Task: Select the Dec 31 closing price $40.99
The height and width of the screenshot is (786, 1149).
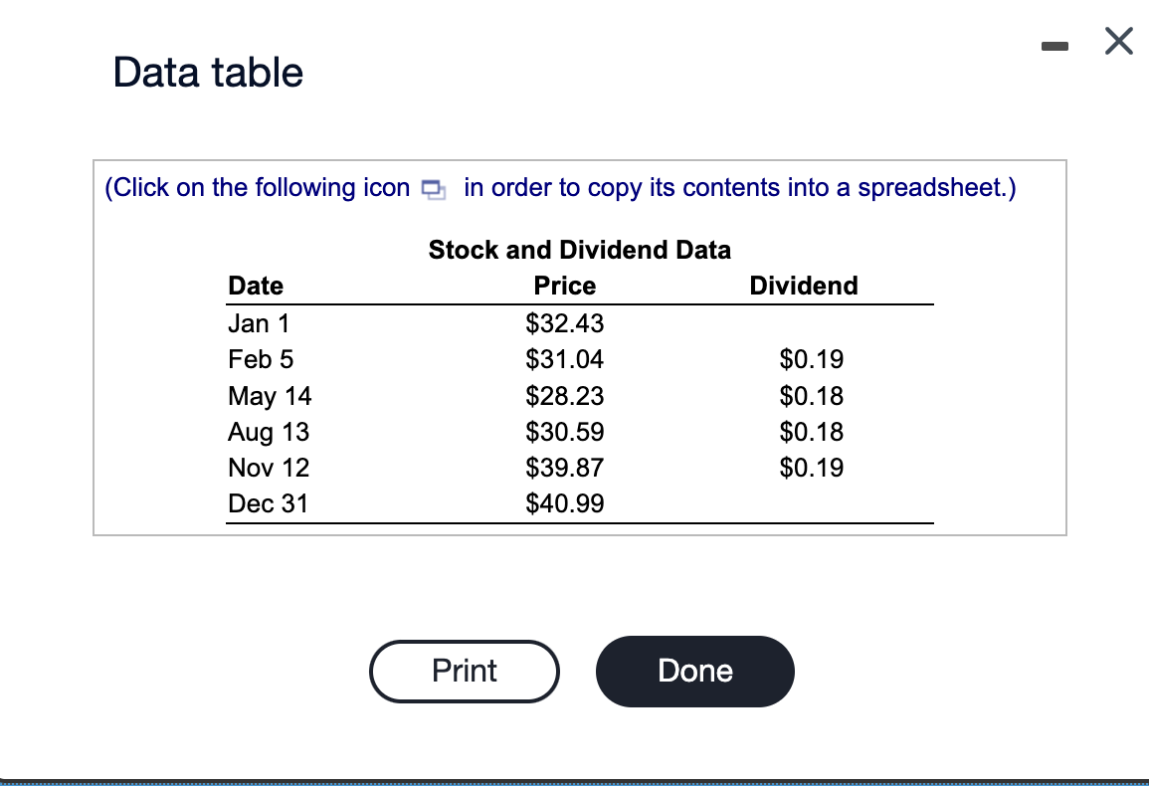Action: (565, 503)
